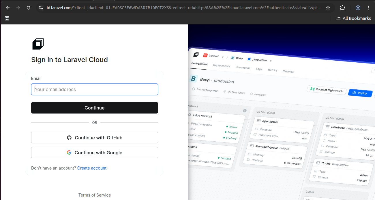Click the blue Deploy button in preview

tap(360, 93)
